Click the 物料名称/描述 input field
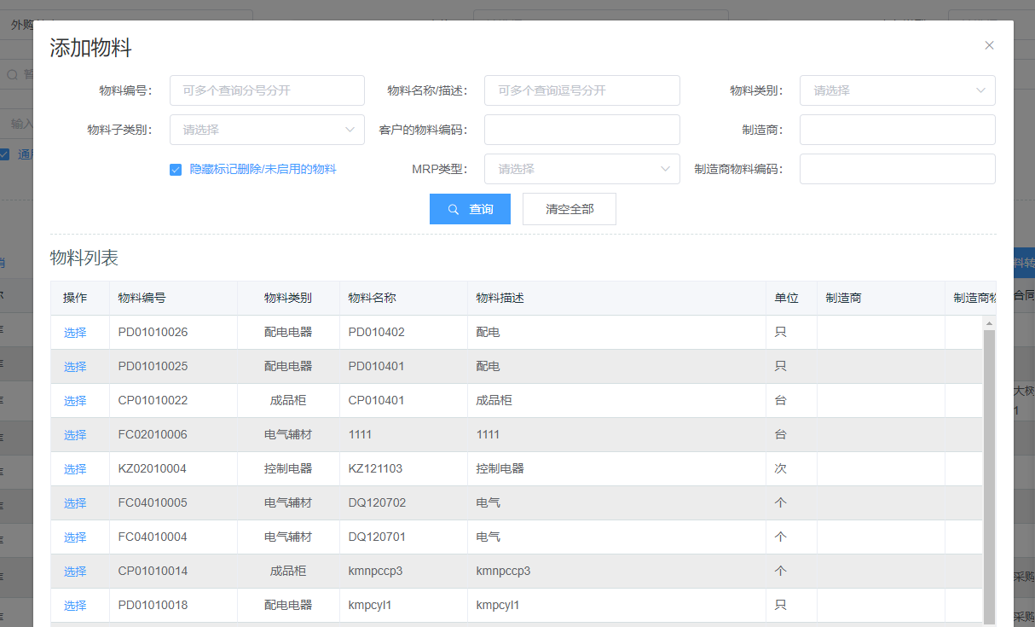The height and width of the screenshot is (627, 1035). 581,90
